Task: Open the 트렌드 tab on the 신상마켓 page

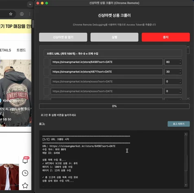Action: pyautogui.click(x=21, y=50)
